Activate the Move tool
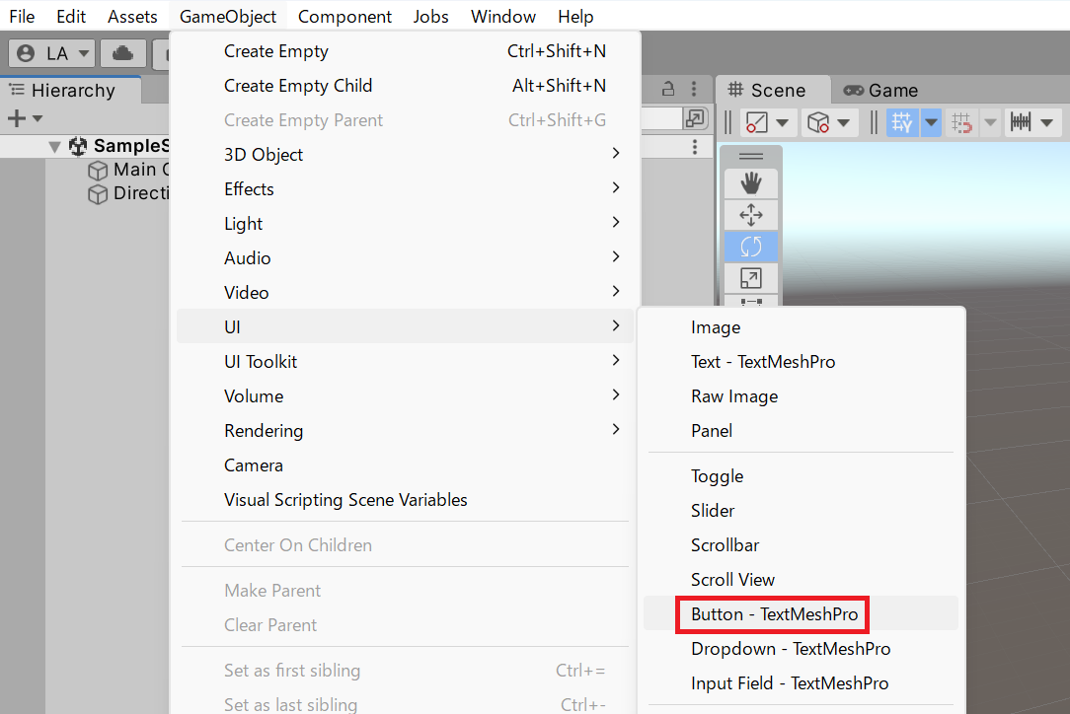The width and height of the screenshot is (1070, 714). point(751,214)
